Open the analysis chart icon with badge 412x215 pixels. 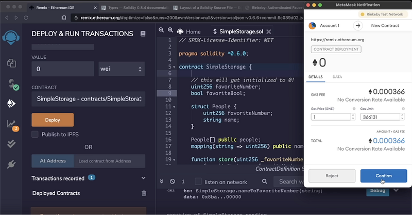point(12,125)
